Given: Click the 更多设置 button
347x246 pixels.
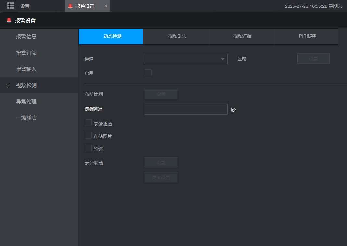Looking at the screenshot, I should click(161, 177).
